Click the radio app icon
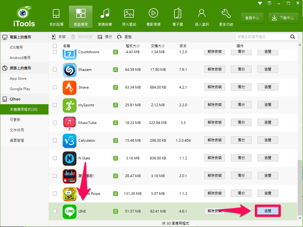Screen dimensions: 303x227 (69, 176)
